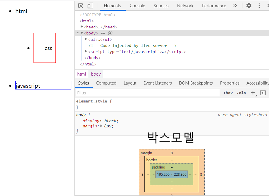The image size is (269, 196).
Task: Click the element.style rule selector
Action: pyautogui.click(x=91, y=101)
